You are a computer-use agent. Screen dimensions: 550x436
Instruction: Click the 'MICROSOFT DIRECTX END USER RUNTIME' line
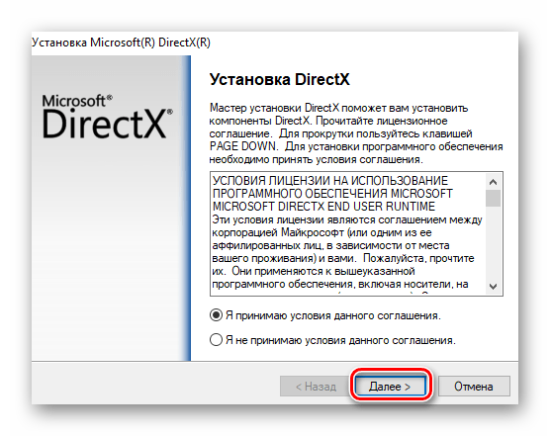[323, 206]
